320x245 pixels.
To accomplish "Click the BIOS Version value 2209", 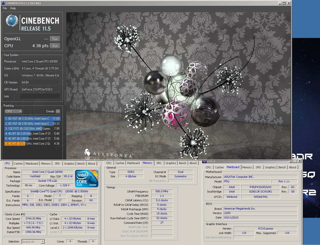I will pyautogui.click(x=260, y=213).
